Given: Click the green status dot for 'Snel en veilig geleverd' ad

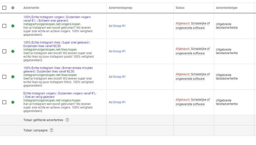Looking at the screenshot, I should (x=13, y=102).
